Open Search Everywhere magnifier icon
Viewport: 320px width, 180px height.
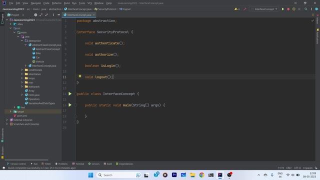click(x=305, y=9)
